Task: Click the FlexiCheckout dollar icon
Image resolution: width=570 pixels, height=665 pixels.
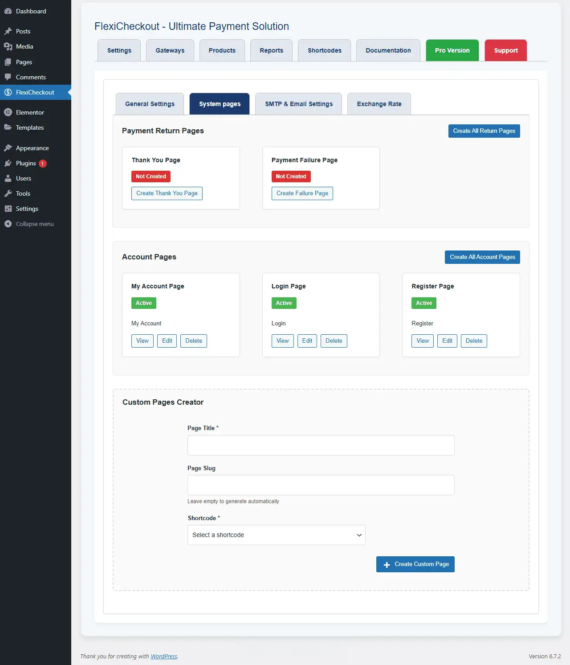Action: [x=8, y=92]
